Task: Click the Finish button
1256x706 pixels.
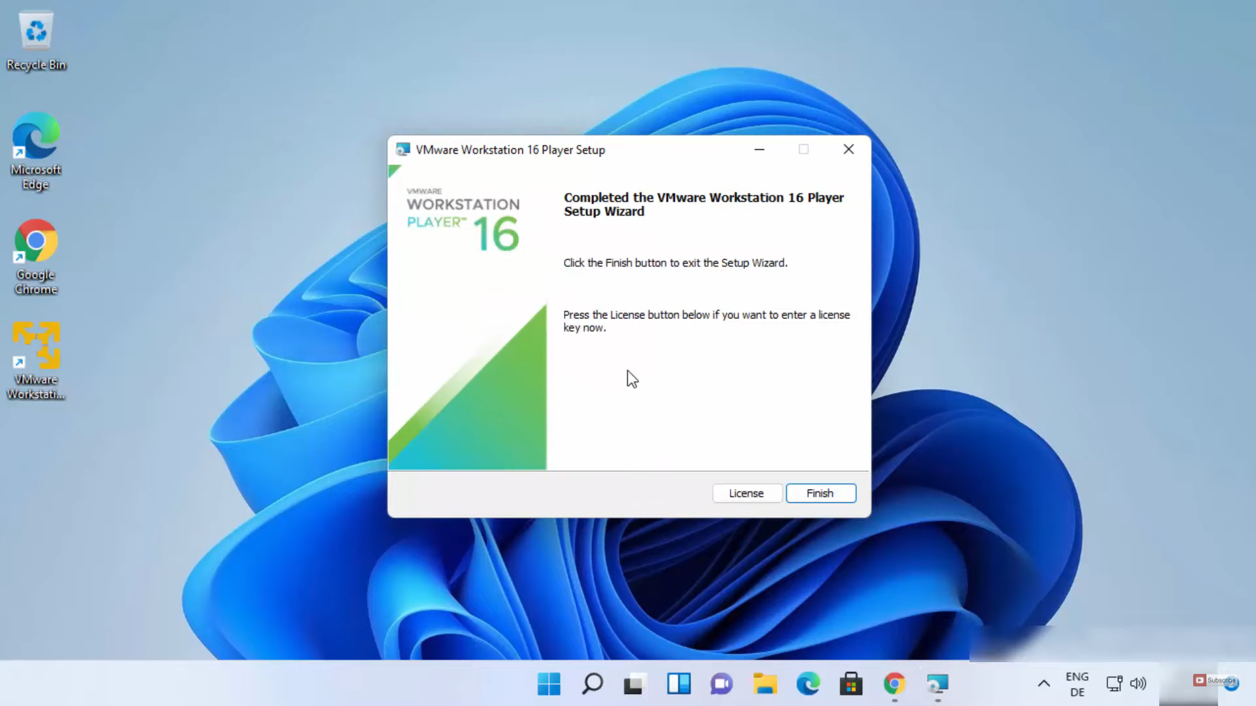Action: (x=820, y=493)
